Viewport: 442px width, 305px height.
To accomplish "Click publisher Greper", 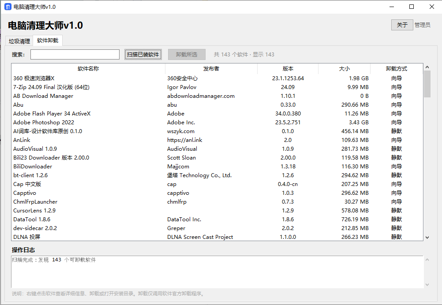I will click(x=176, y=228).
